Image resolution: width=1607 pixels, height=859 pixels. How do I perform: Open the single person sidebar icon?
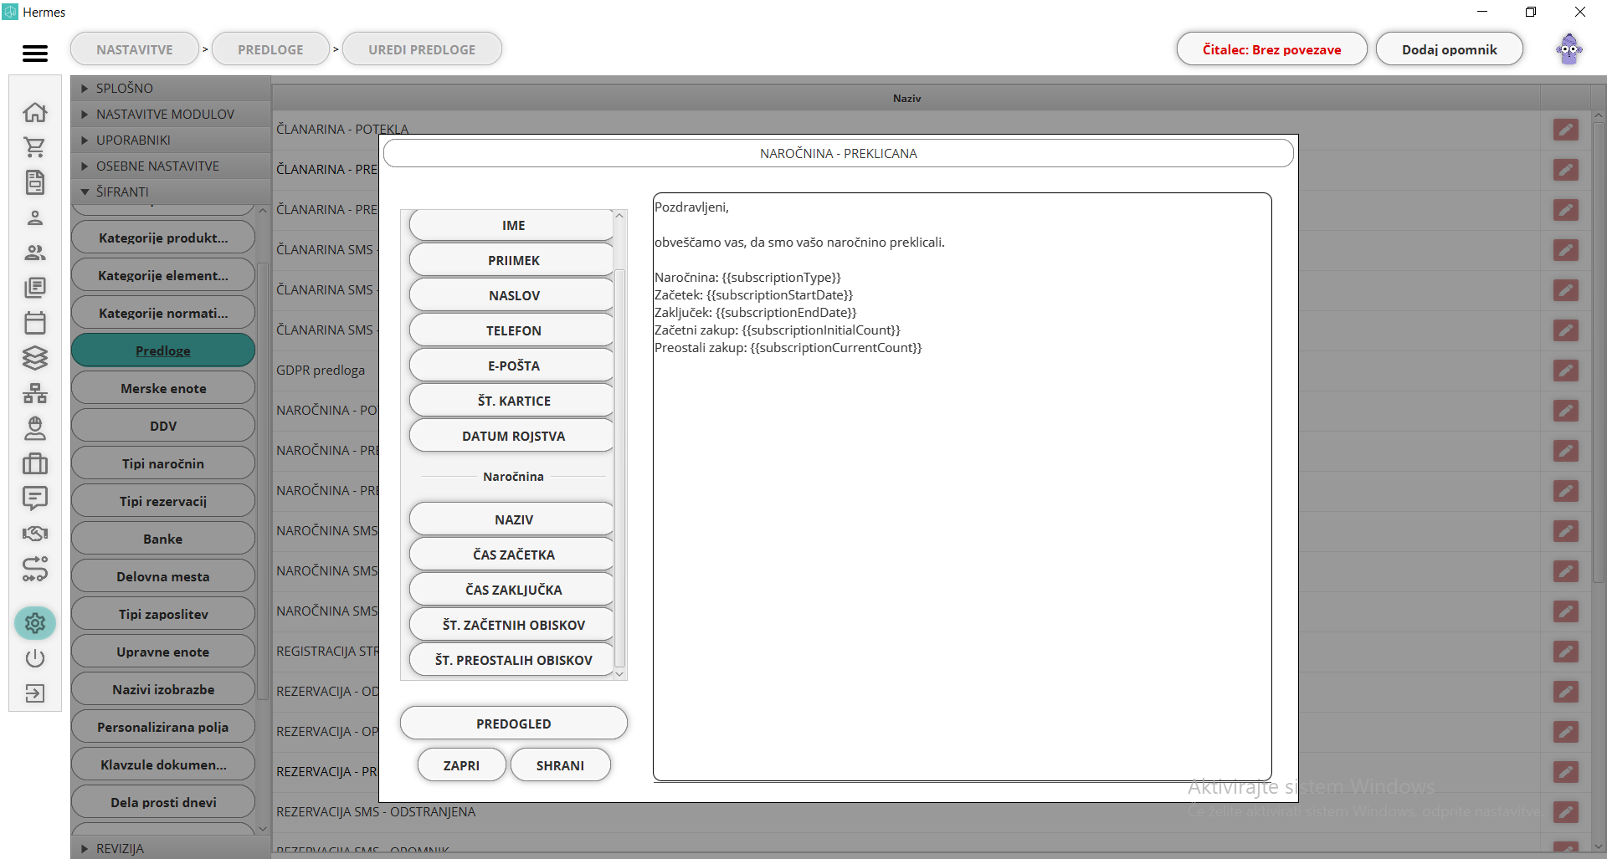pos(34,217)
